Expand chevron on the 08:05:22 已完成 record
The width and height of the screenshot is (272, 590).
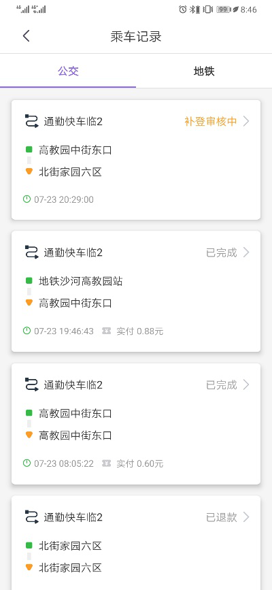(x=246, y=384)
